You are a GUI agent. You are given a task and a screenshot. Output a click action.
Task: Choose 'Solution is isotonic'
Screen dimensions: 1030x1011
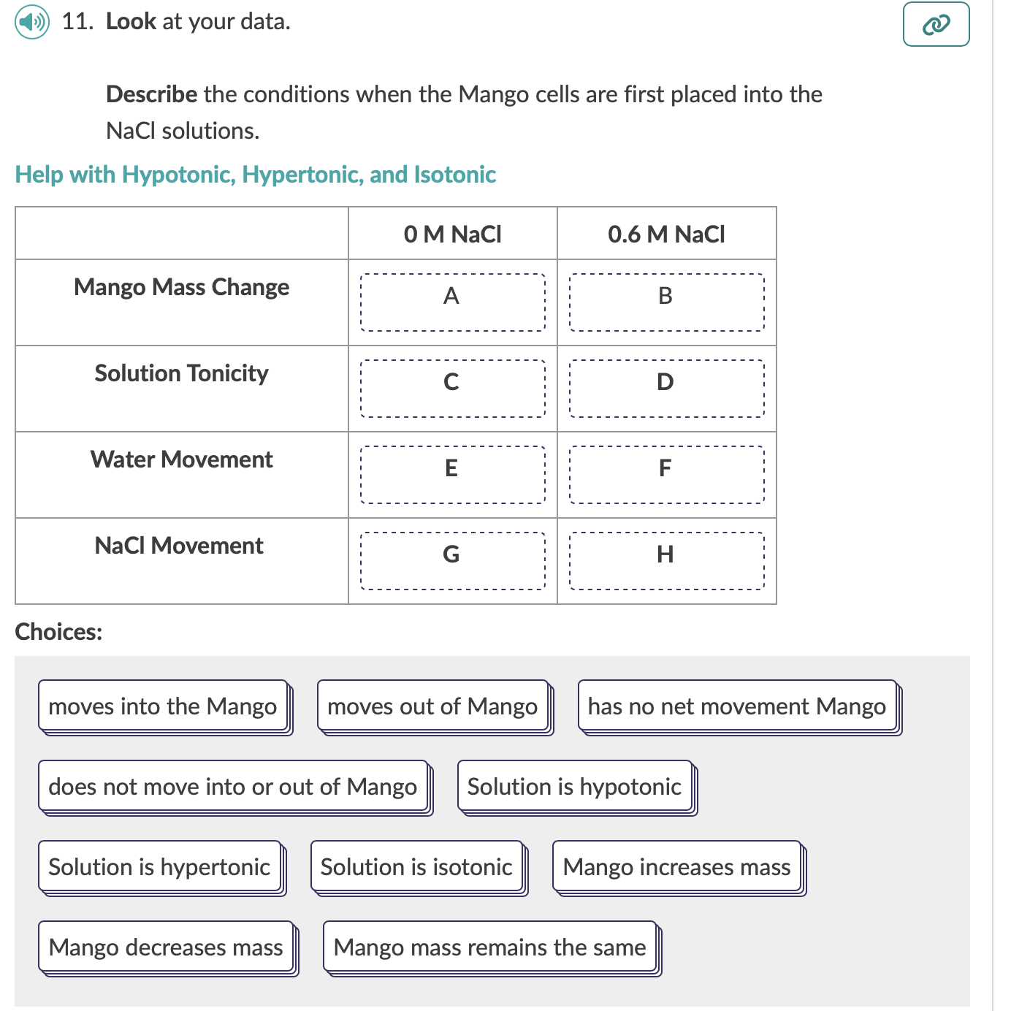click(416, 867)
